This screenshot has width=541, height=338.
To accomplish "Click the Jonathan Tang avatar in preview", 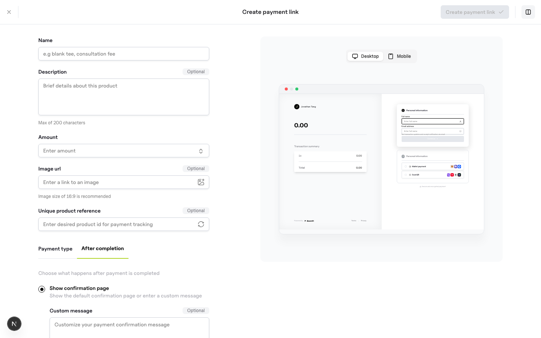I will (296, 107).
